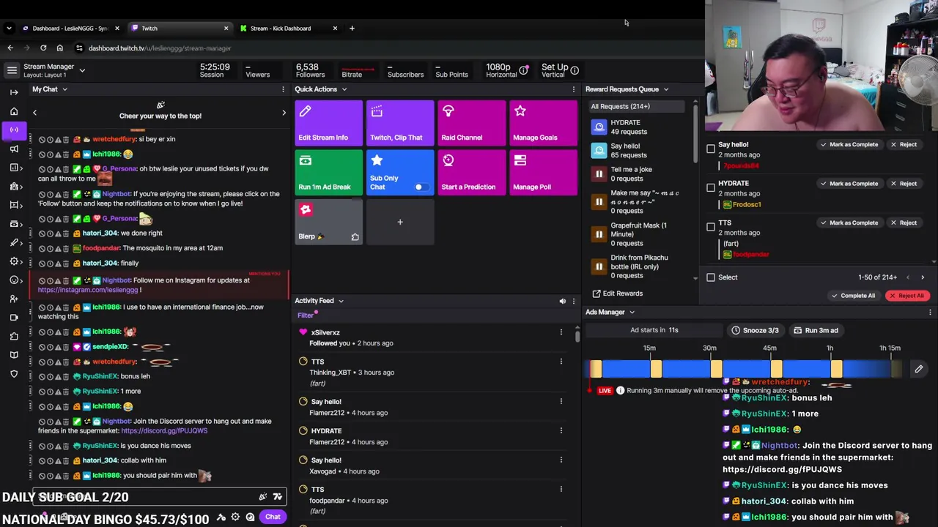Open the Edit Rewards link

pyautogui.click(x=617, y=294)
